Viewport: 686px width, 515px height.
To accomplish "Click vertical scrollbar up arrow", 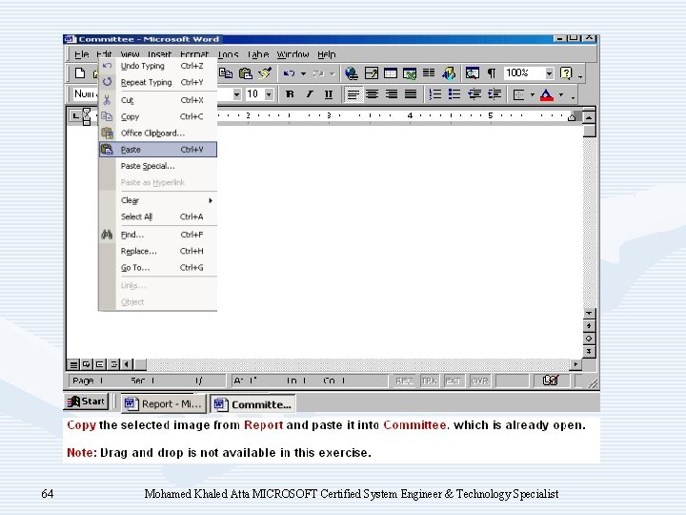I will tap(589, 117).
